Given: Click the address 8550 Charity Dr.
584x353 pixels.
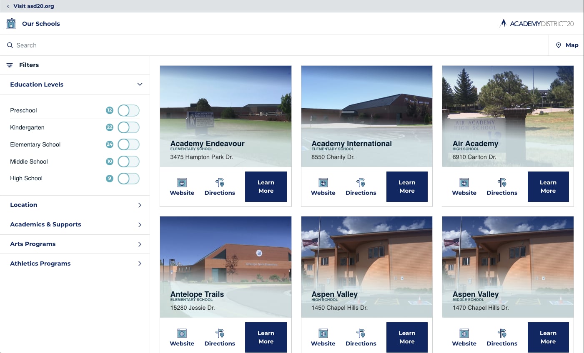Looking at the screenshot, I should 333,157.
